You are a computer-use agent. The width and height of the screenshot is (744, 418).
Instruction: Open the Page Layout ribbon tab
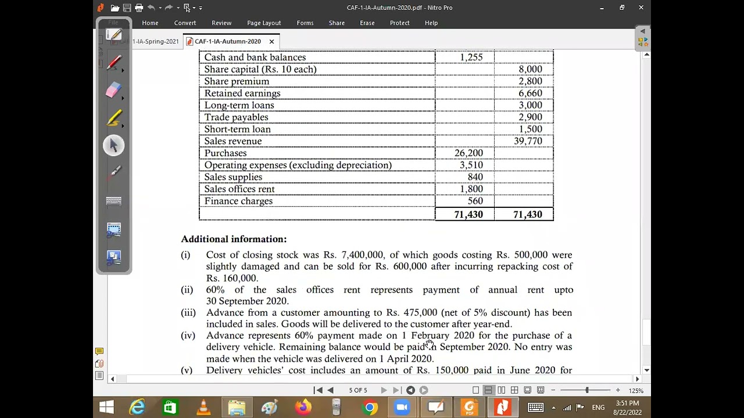pos(264,23)
